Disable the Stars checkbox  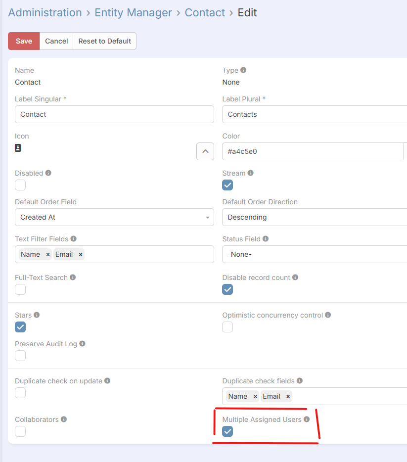[20, 327]
